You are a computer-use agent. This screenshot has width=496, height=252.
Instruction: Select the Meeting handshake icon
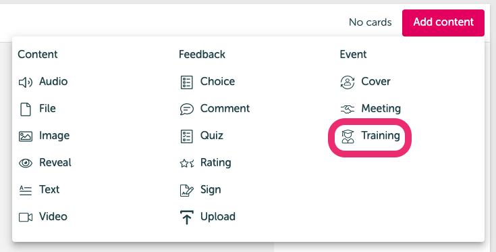point(348,109)
